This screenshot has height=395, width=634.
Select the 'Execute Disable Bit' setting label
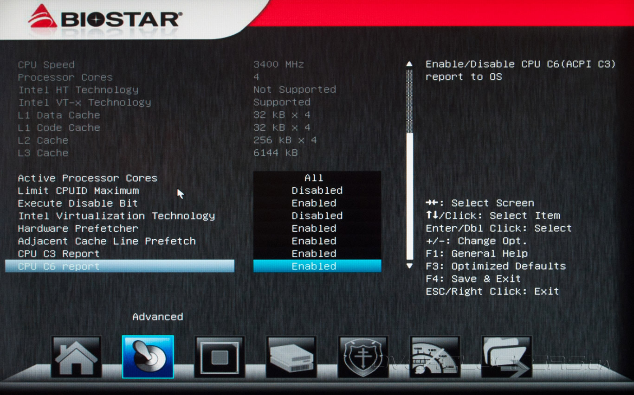78,203
